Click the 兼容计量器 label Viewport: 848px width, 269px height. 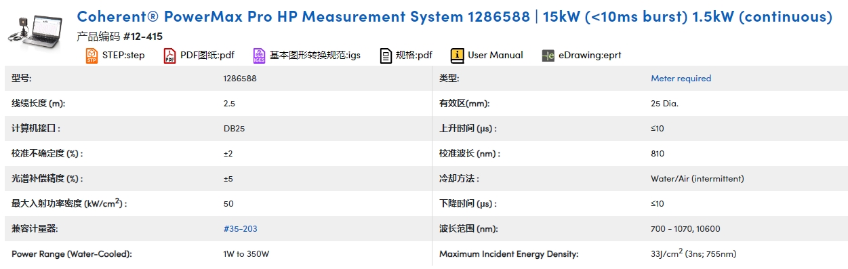35,229
